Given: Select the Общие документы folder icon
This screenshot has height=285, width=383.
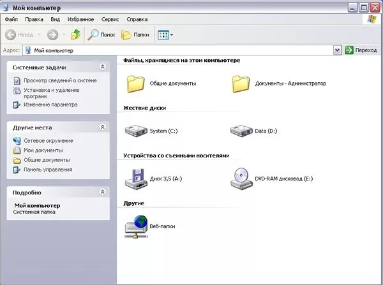Looking at the screenshot, I should (x=136, y=84).
